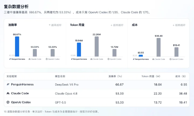
Task: Click the Claude Code icon under the 准确率 chart
Action: pyautogui.click(x=29, y=59)
